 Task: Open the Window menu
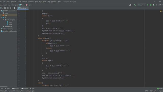[x=54, y=2]
